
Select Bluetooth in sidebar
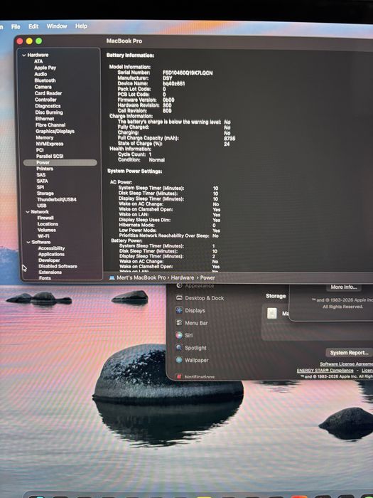45,80
